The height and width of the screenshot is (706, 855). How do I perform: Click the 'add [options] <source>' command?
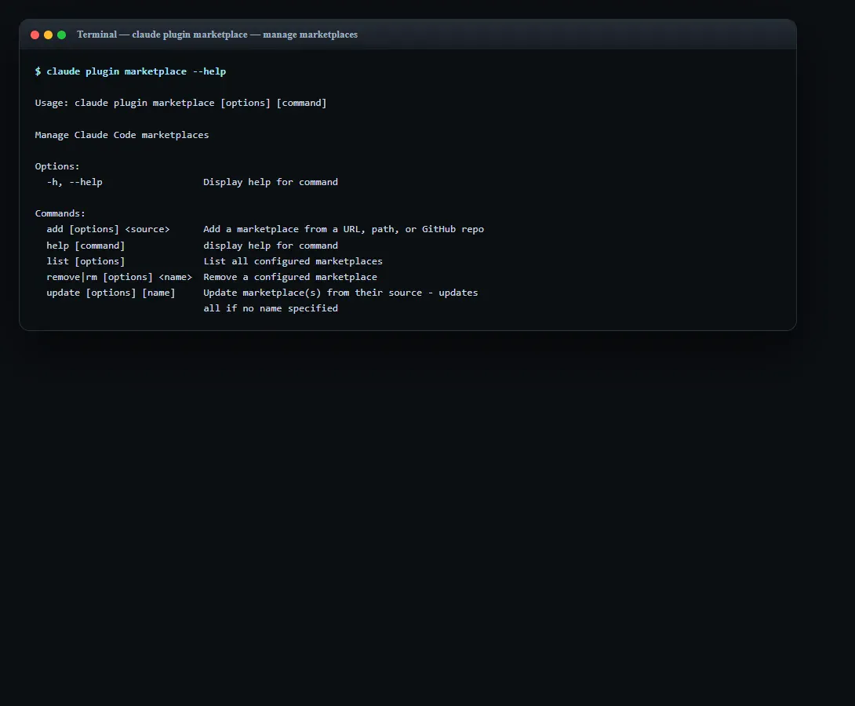(108, 230)
